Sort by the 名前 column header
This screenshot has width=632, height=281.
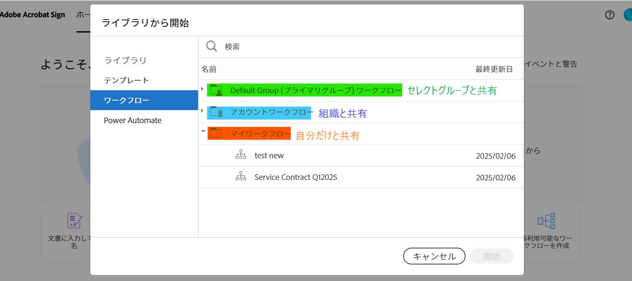pyautogui.click(x=209, y=69)
